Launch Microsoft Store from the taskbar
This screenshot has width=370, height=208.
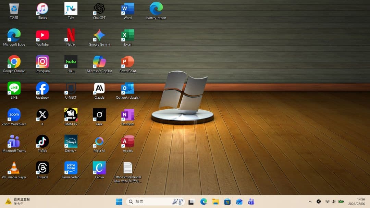(227, 201)
